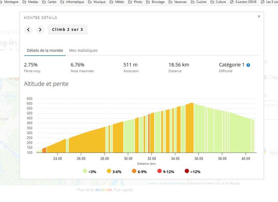Open the Montagne bookmarks folder
Viewport: 278px width, 202px height.
[9, 2]
